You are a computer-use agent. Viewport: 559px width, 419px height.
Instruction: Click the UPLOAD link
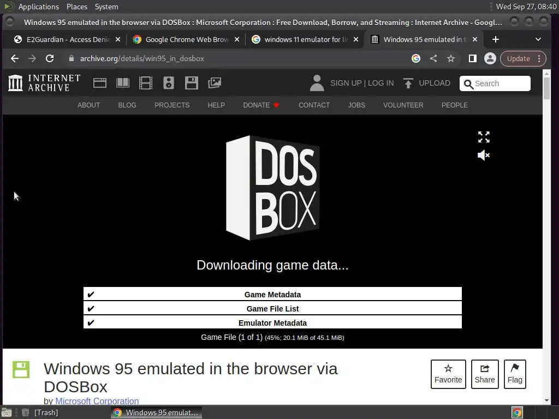tap(434, 83)
